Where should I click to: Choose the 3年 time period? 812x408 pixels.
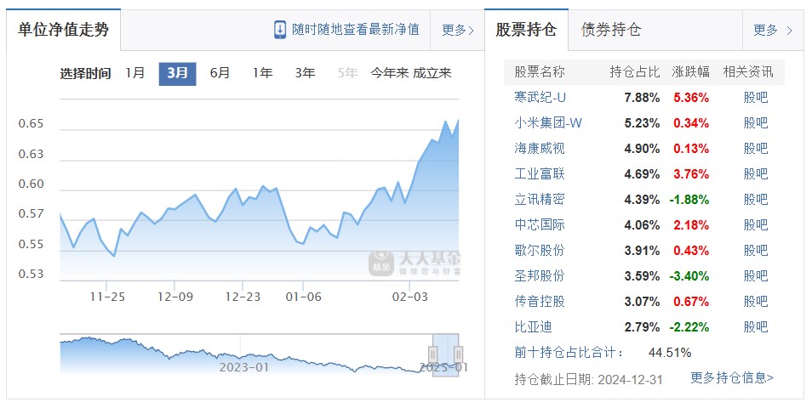[305, 73]
